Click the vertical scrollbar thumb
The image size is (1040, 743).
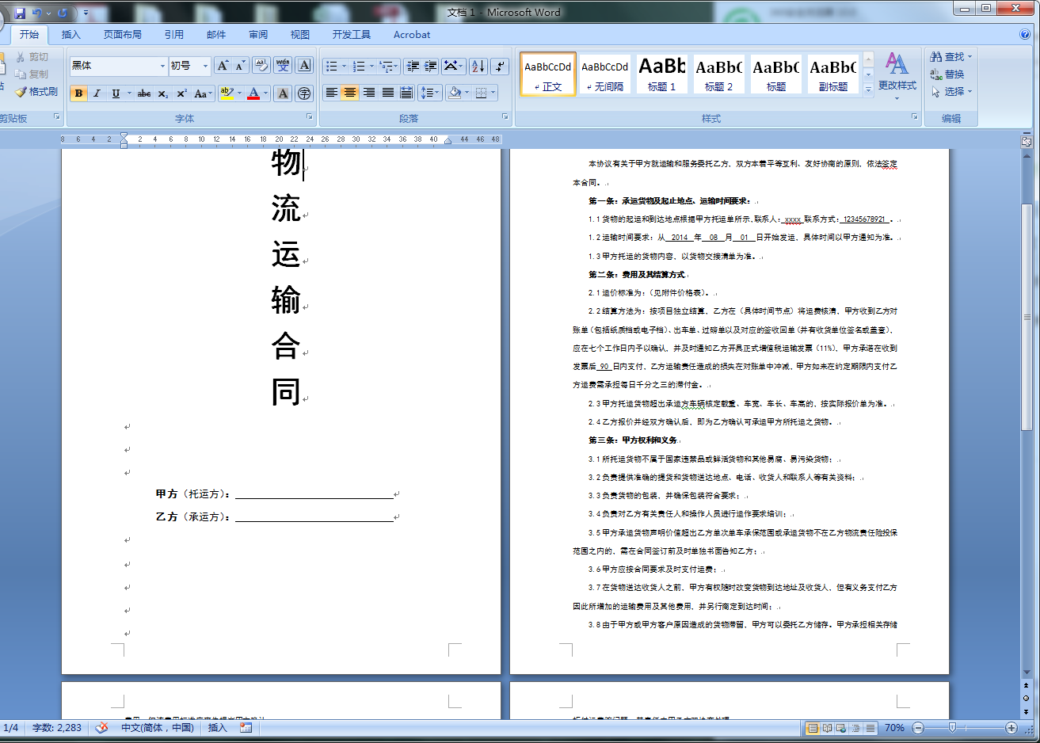pyautogui.click(x=1027, y=317)
